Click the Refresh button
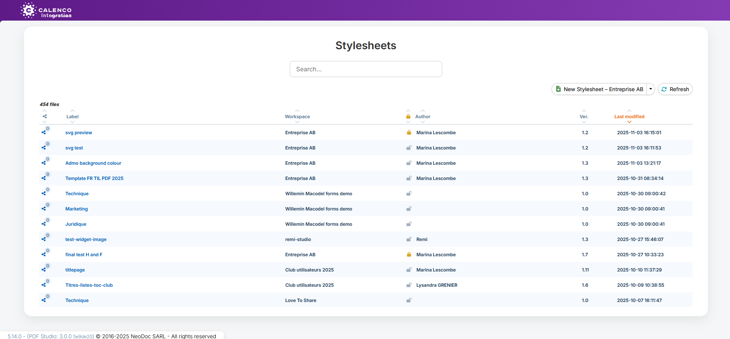The width and height of the screenshot is (730, 339). point(675,89)
